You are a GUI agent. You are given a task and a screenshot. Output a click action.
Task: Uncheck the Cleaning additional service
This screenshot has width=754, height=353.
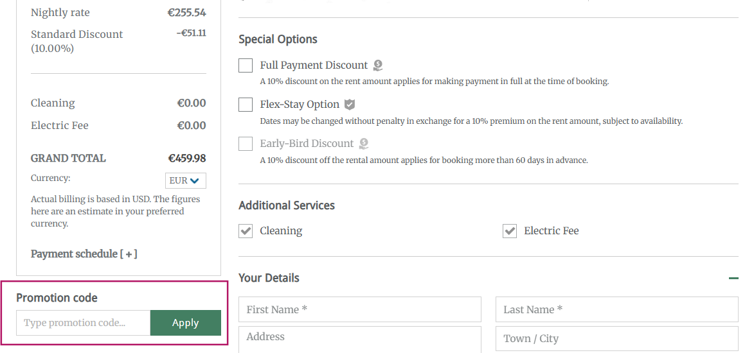246,231
